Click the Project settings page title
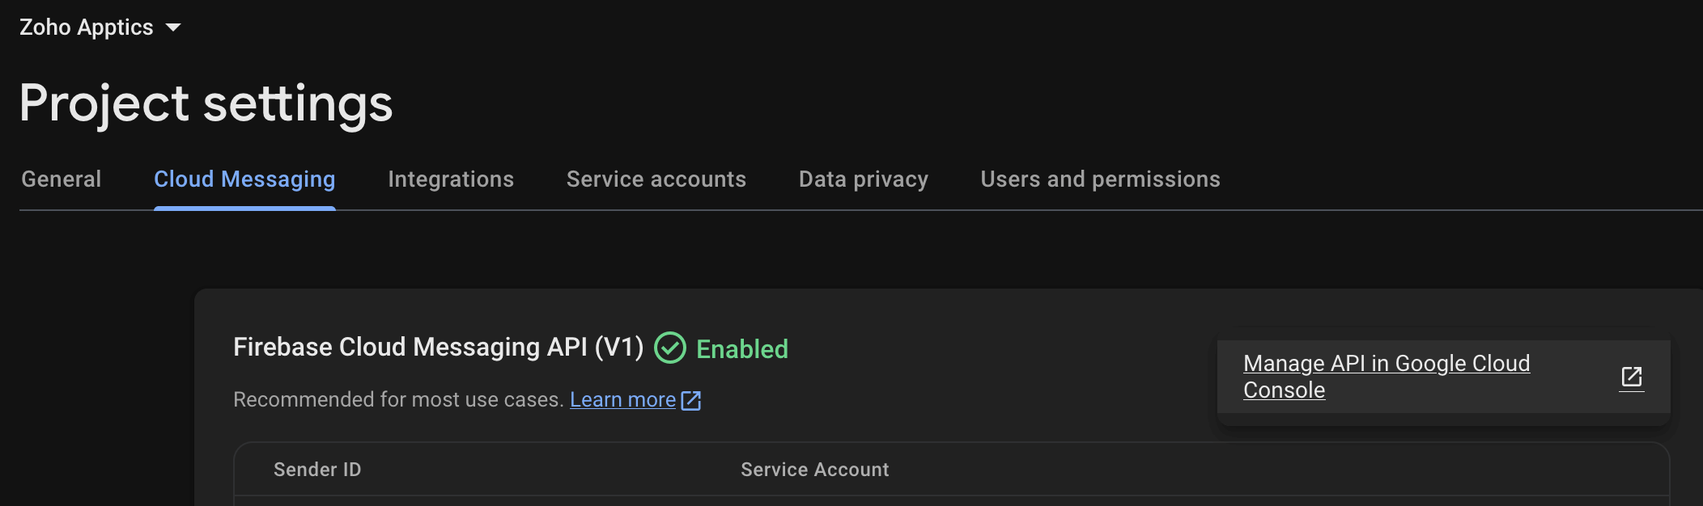This screenshot has width=1703, height=506. [x=206, y=103]
